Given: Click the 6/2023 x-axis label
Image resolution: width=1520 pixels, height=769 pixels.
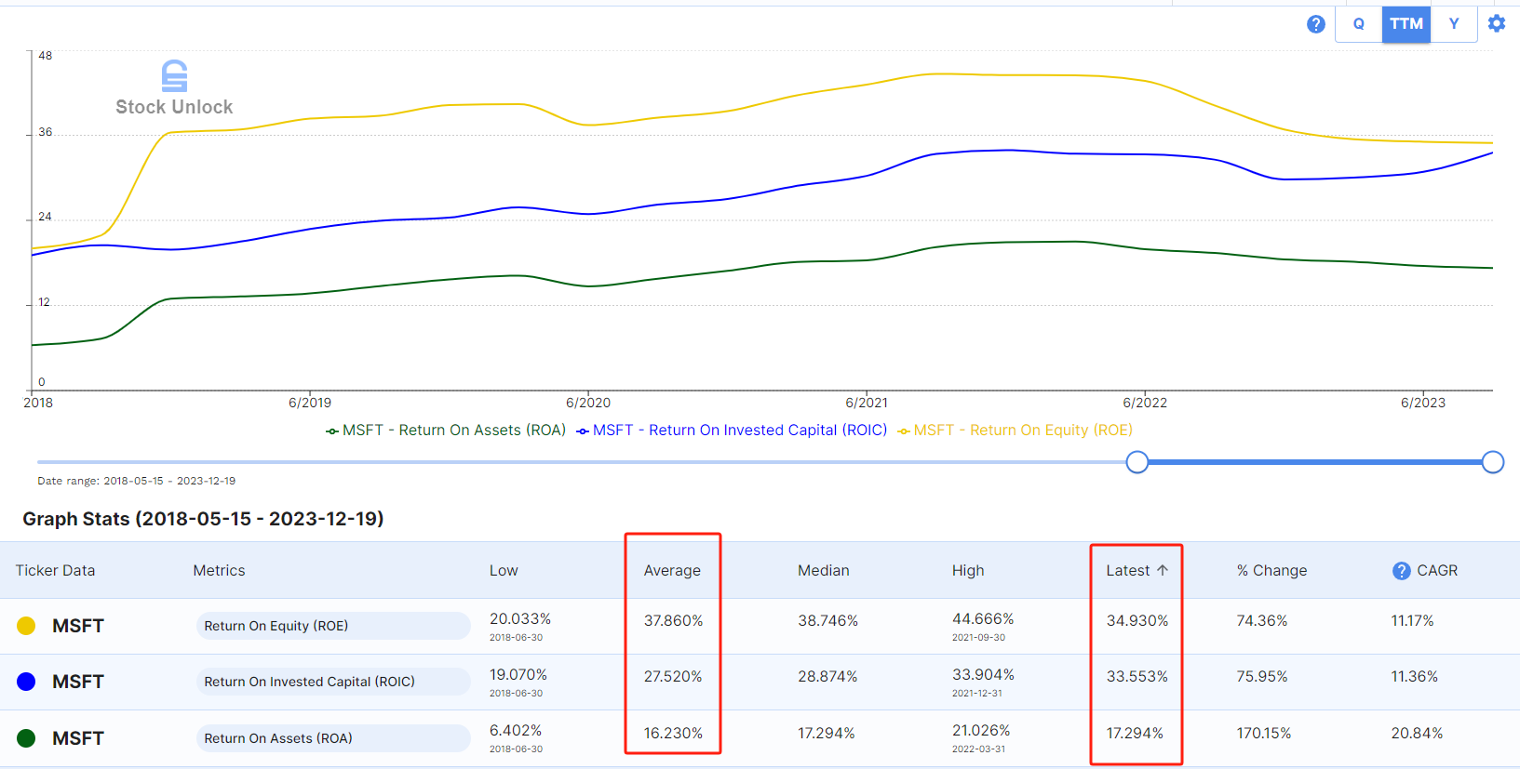Looking at the screenshot, I should [x=1422, y=403].
